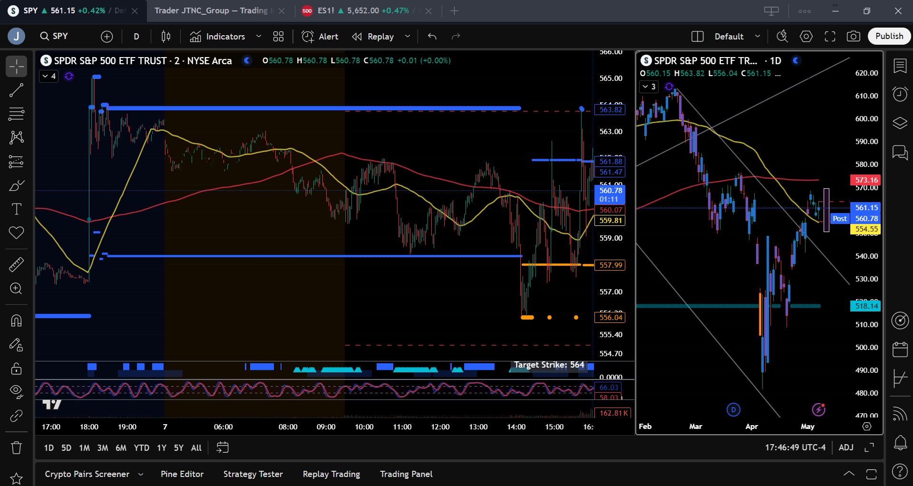913x486 pixels.
Task: Open the Indicators dialog
Action: point(217,36)
